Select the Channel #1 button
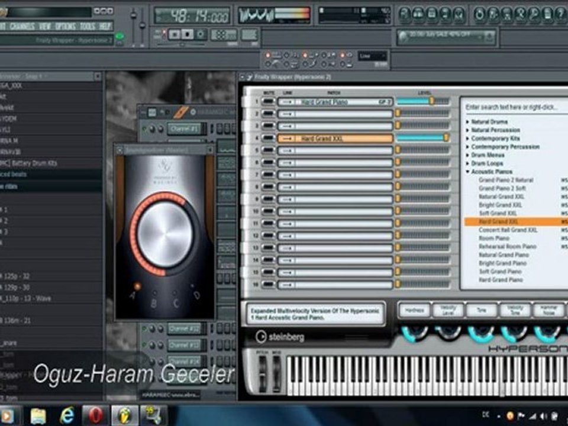The width and height of the screenshot is (568, 426). point(185,128)
